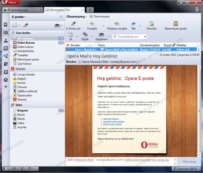Switch to the Programlar.com tab
This screenshot has width=203, height=173.
(23, 10)
